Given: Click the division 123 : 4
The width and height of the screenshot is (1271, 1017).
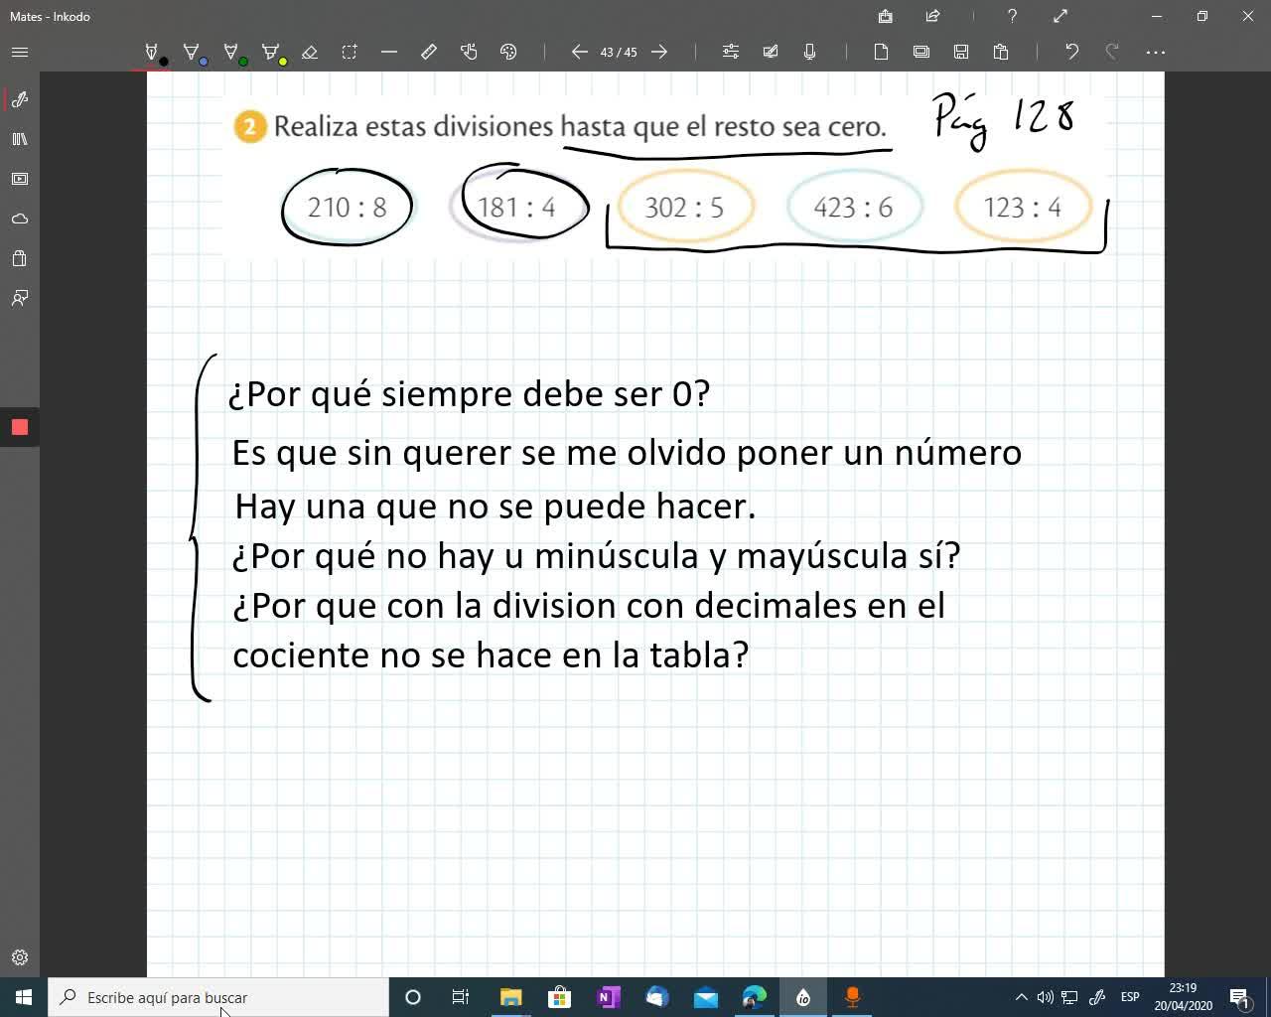Looking at the screenshot, I should coord(1023,207).
